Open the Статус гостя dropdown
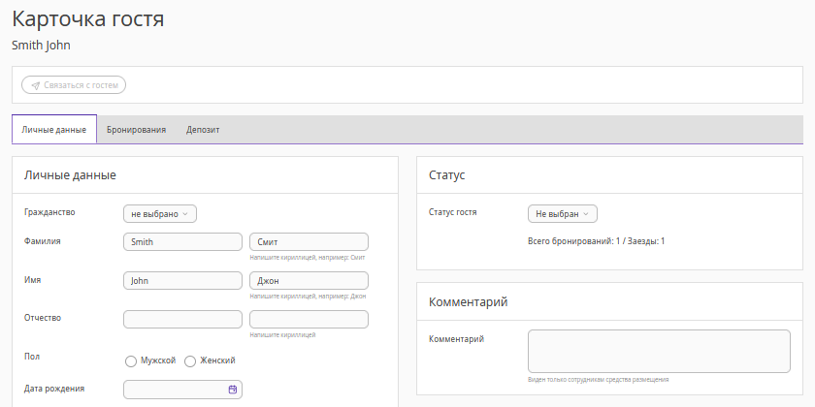This screenshot has width=815, height=407. pos(563,213)
